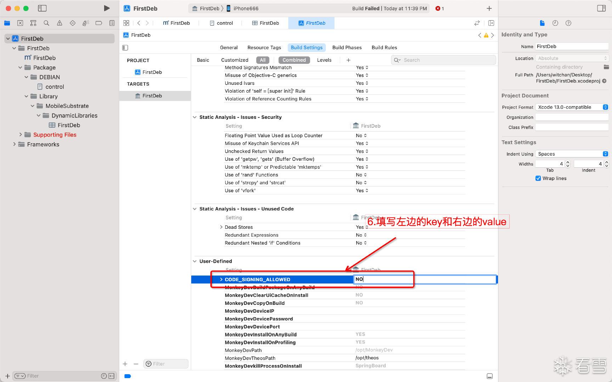Expand the Frameworks group
This screenshot has width=612, height=382.
pyautogui.click(x=14, y=144)
